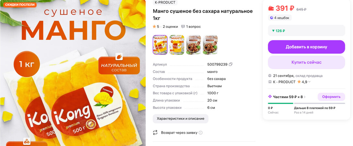The image size is (353, 146).
Task: Copy article number 500799239 with copy icon
Action: (x=231, y=64)
